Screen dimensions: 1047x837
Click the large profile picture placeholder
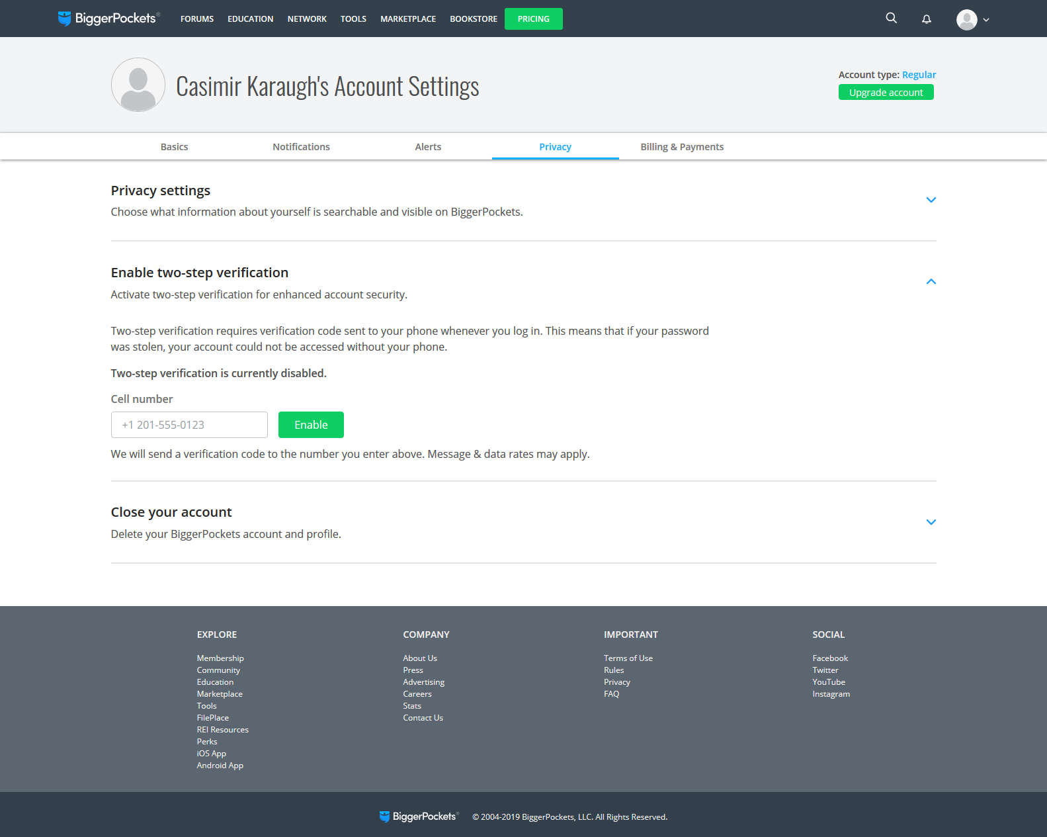[138, 85]
